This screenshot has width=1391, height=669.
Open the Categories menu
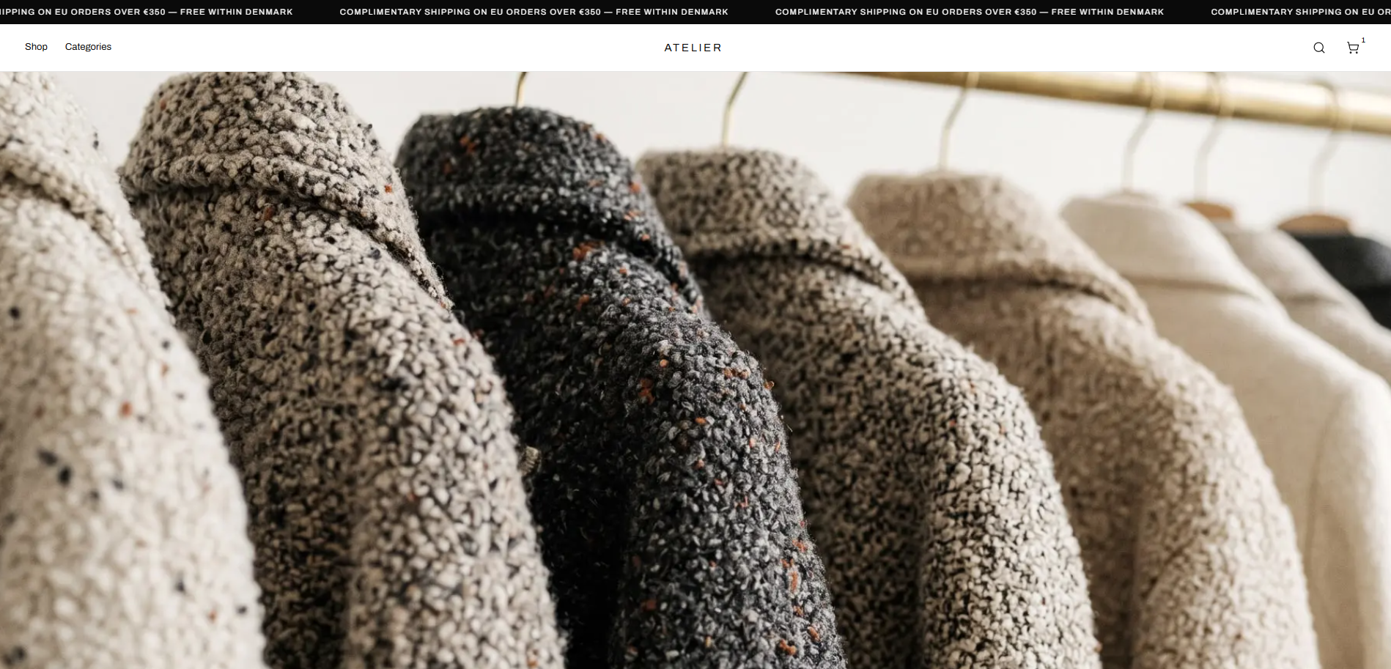88,47
